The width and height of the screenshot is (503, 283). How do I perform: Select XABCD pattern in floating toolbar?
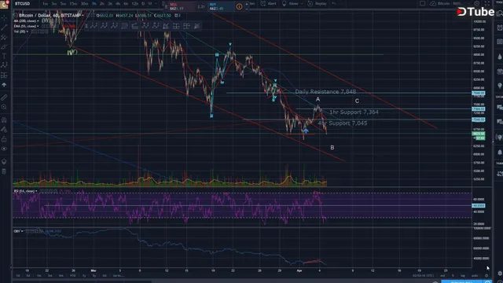[94, 26]
